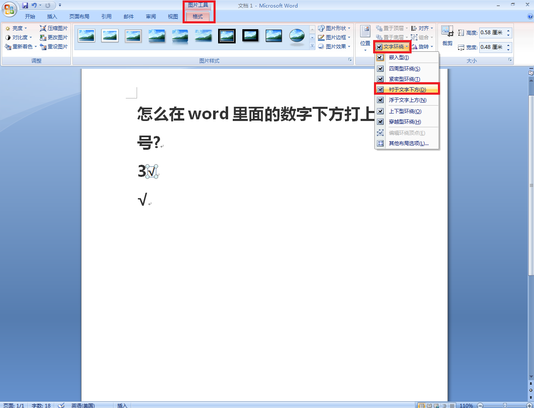Choose 紧密型环绕 tight wrapping
Image resolution: width=534 pixels, height=408 pixels.
407,79
